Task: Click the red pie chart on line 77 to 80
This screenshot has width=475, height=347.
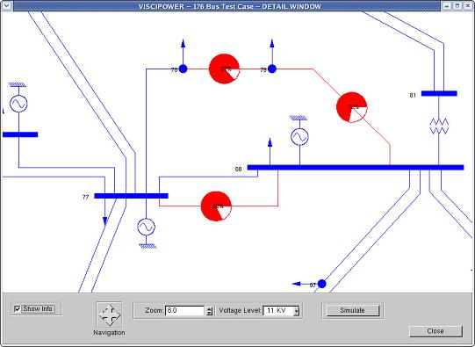Action: (216, 206)
